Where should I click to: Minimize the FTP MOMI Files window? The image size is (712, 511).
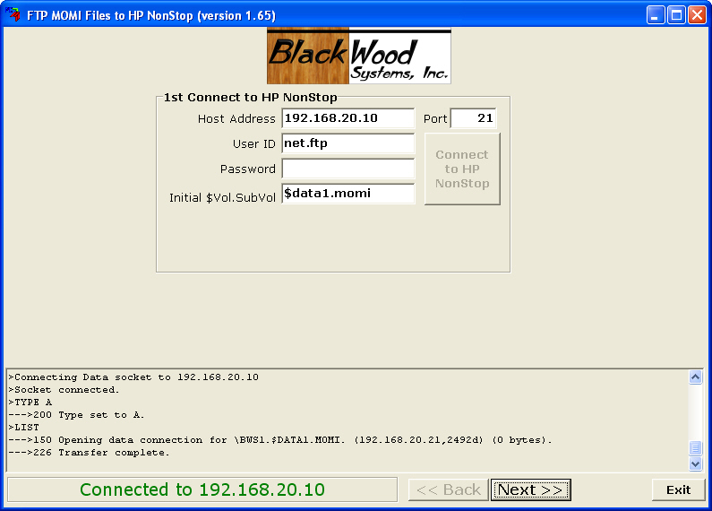656,15
